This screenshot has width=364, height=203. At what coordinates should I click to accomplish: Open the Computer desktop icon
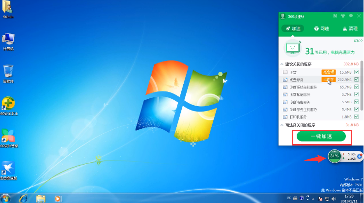point(8,42)
